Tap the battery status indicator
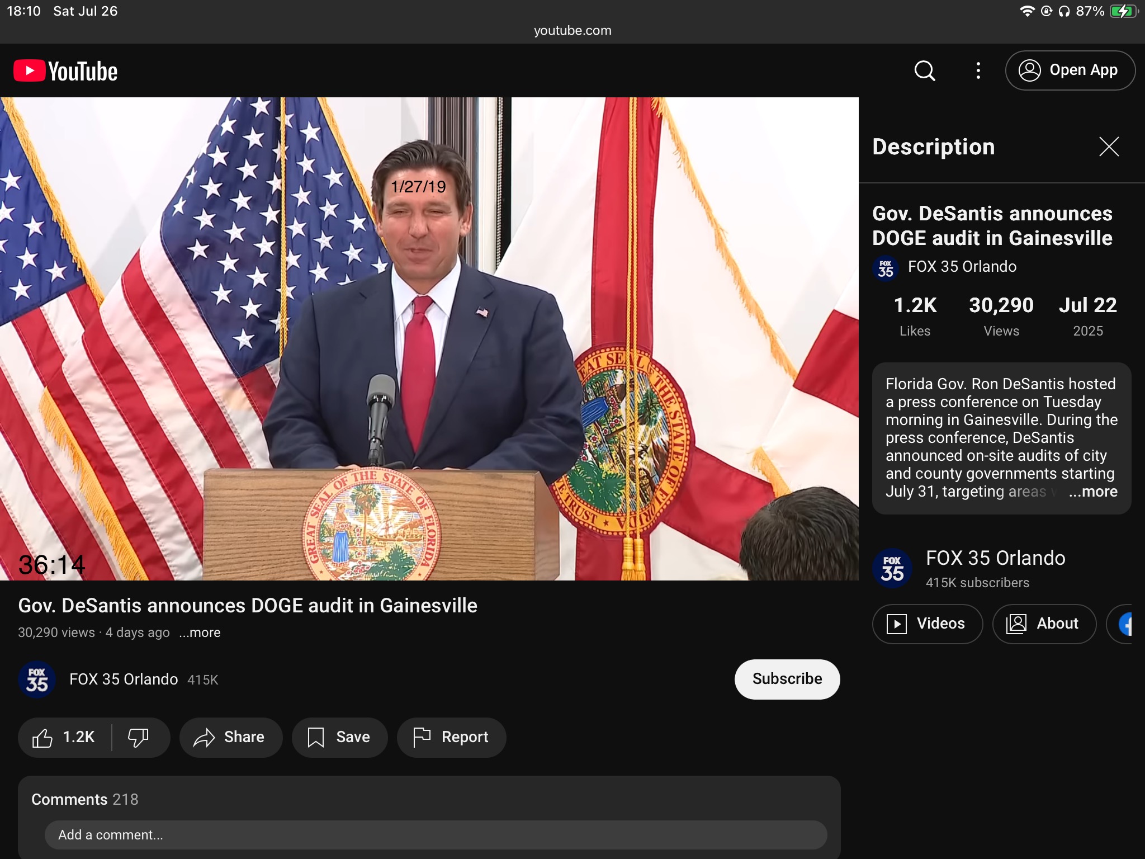Viewport: 1145px width, 859px height. (x=1124, y=11)
